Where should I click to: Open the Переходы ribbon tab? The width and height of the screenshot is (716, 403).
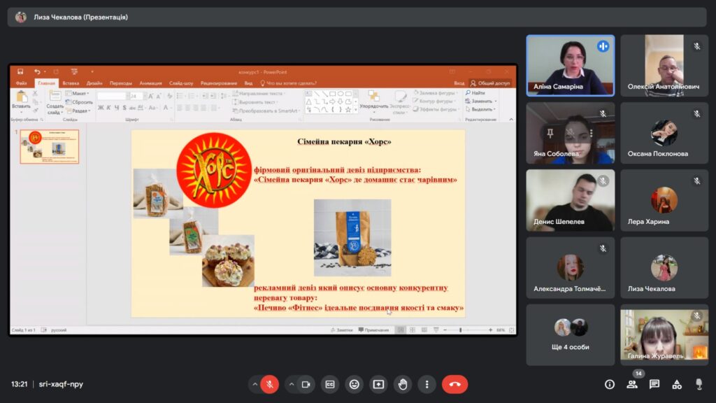120,83
